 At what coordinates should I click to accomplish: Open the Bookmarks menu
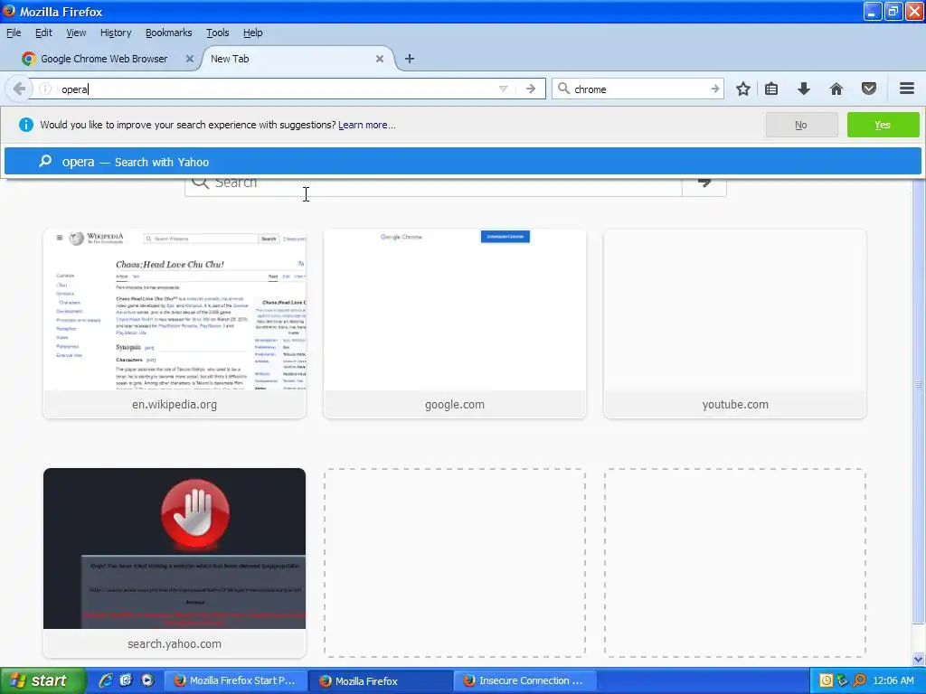point(168,33)
